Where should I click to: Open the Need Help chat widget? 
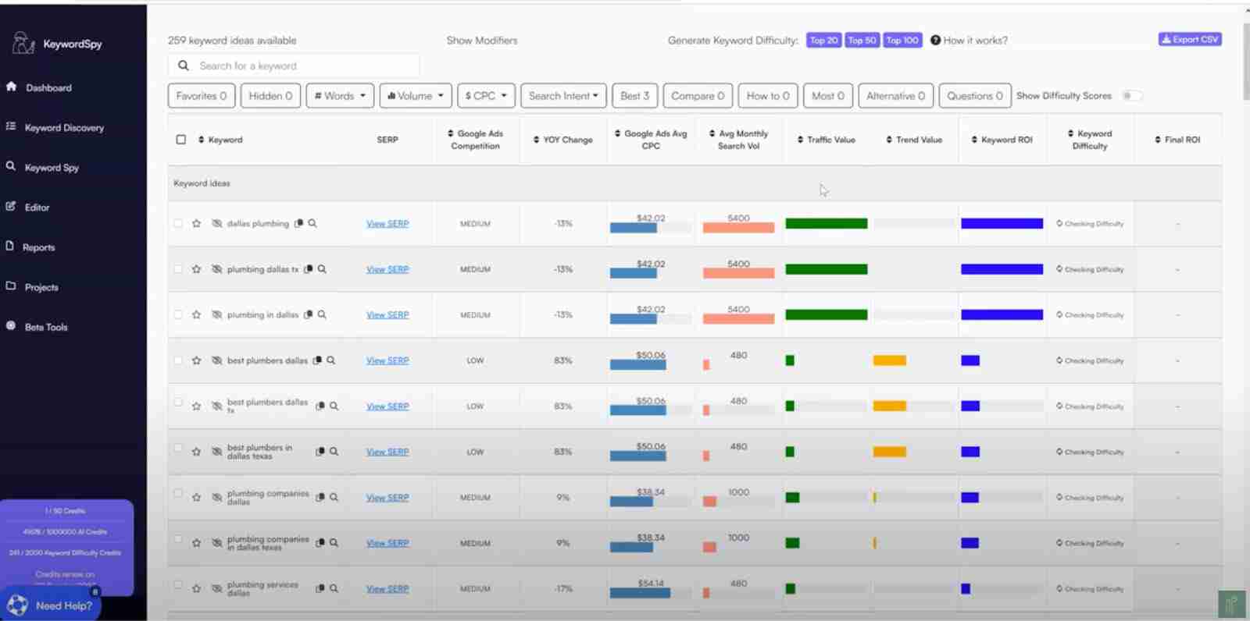pos(51,605)
